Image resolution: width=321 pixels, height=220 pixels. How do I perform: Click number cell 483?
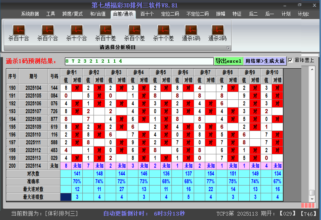[54, 150]
